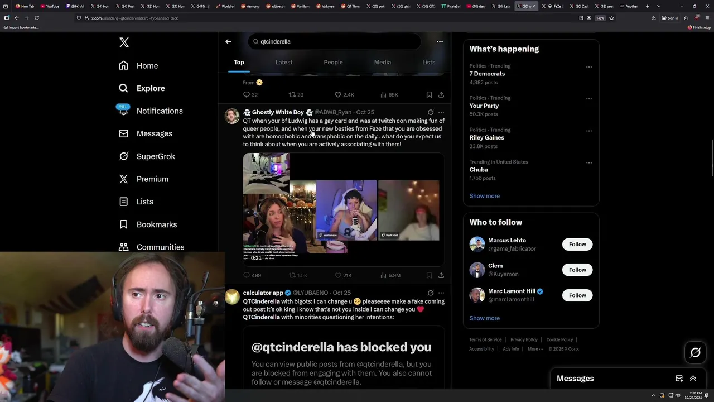Open more options on Ghostly White Boy post
Viewport: 714px width, 402px height.
pos(441,112)
